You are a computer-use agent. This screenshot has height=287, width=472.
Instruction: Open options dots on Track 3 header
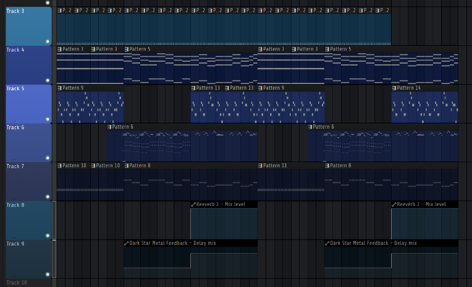click(x=13, y=43)
